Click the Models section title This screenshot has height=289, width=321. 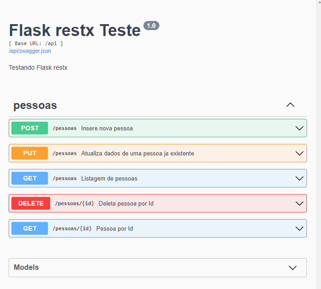(x=26, y=268)
